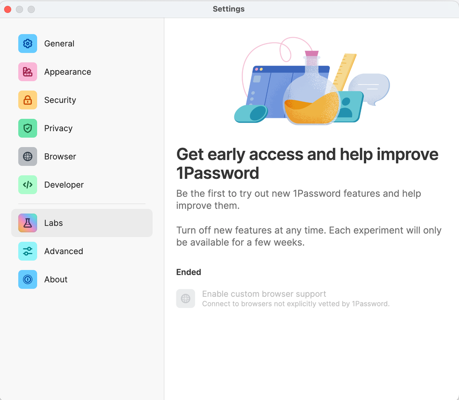Screen dimensions: 459x400
Task: Click the zoom window button
Action: [31, 9]
